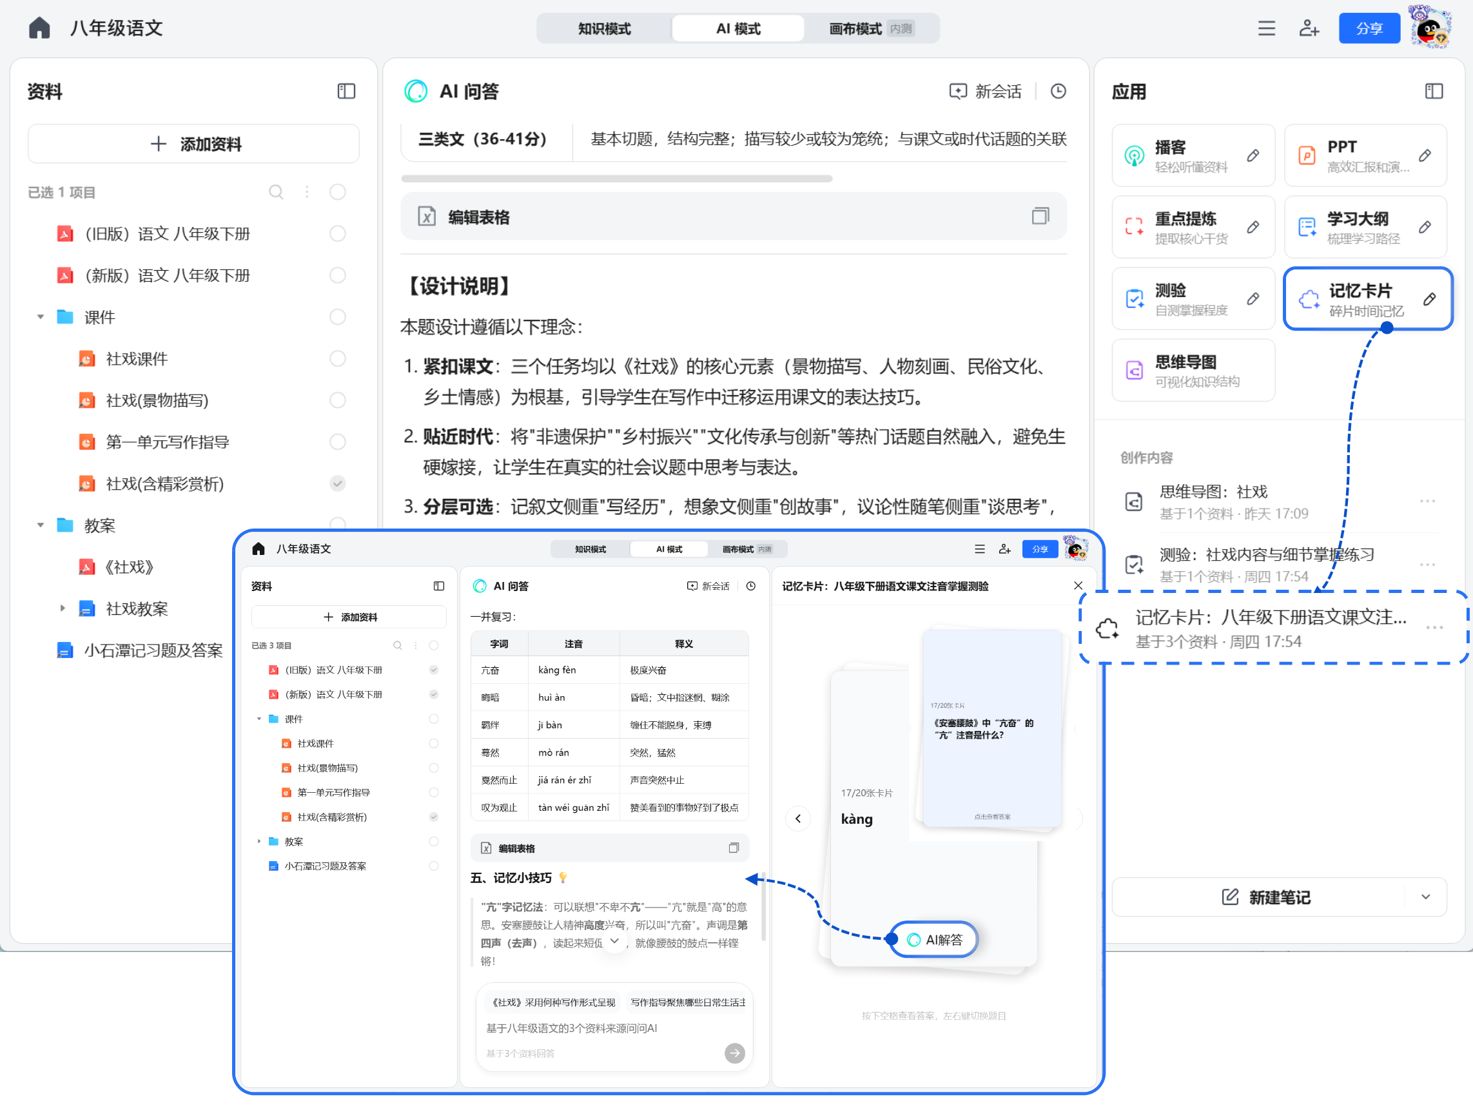Uncheck 社戏(含精彩赏析) in resource list

[338, 484]
